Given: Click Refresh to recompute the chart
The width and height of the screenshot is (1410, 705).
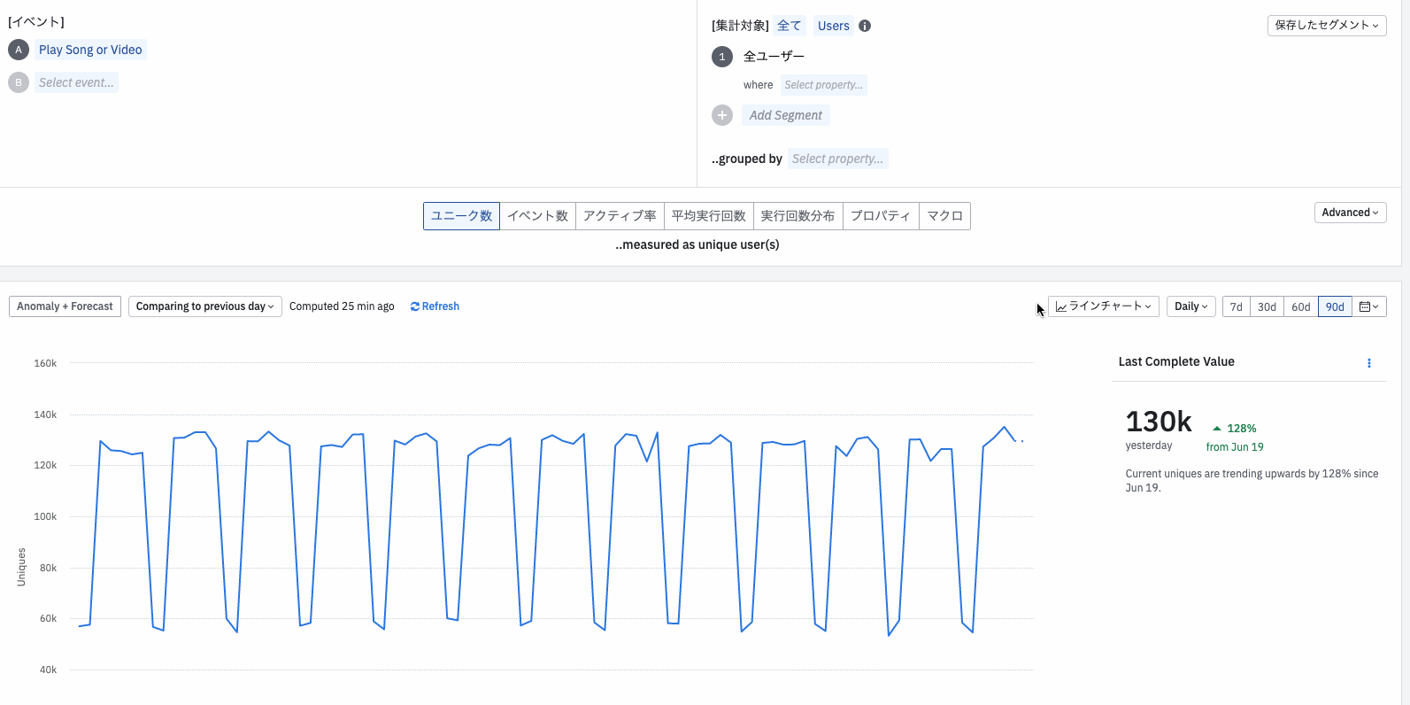Looking at the screenshot, I should 435,306.
